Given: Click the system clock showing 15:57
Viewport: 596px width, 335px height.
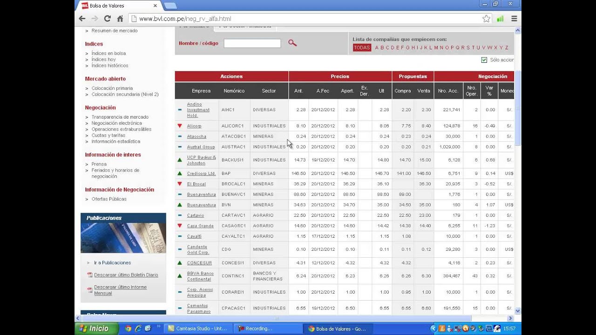Looking at the screenshot, I should [x=510, y=328].
